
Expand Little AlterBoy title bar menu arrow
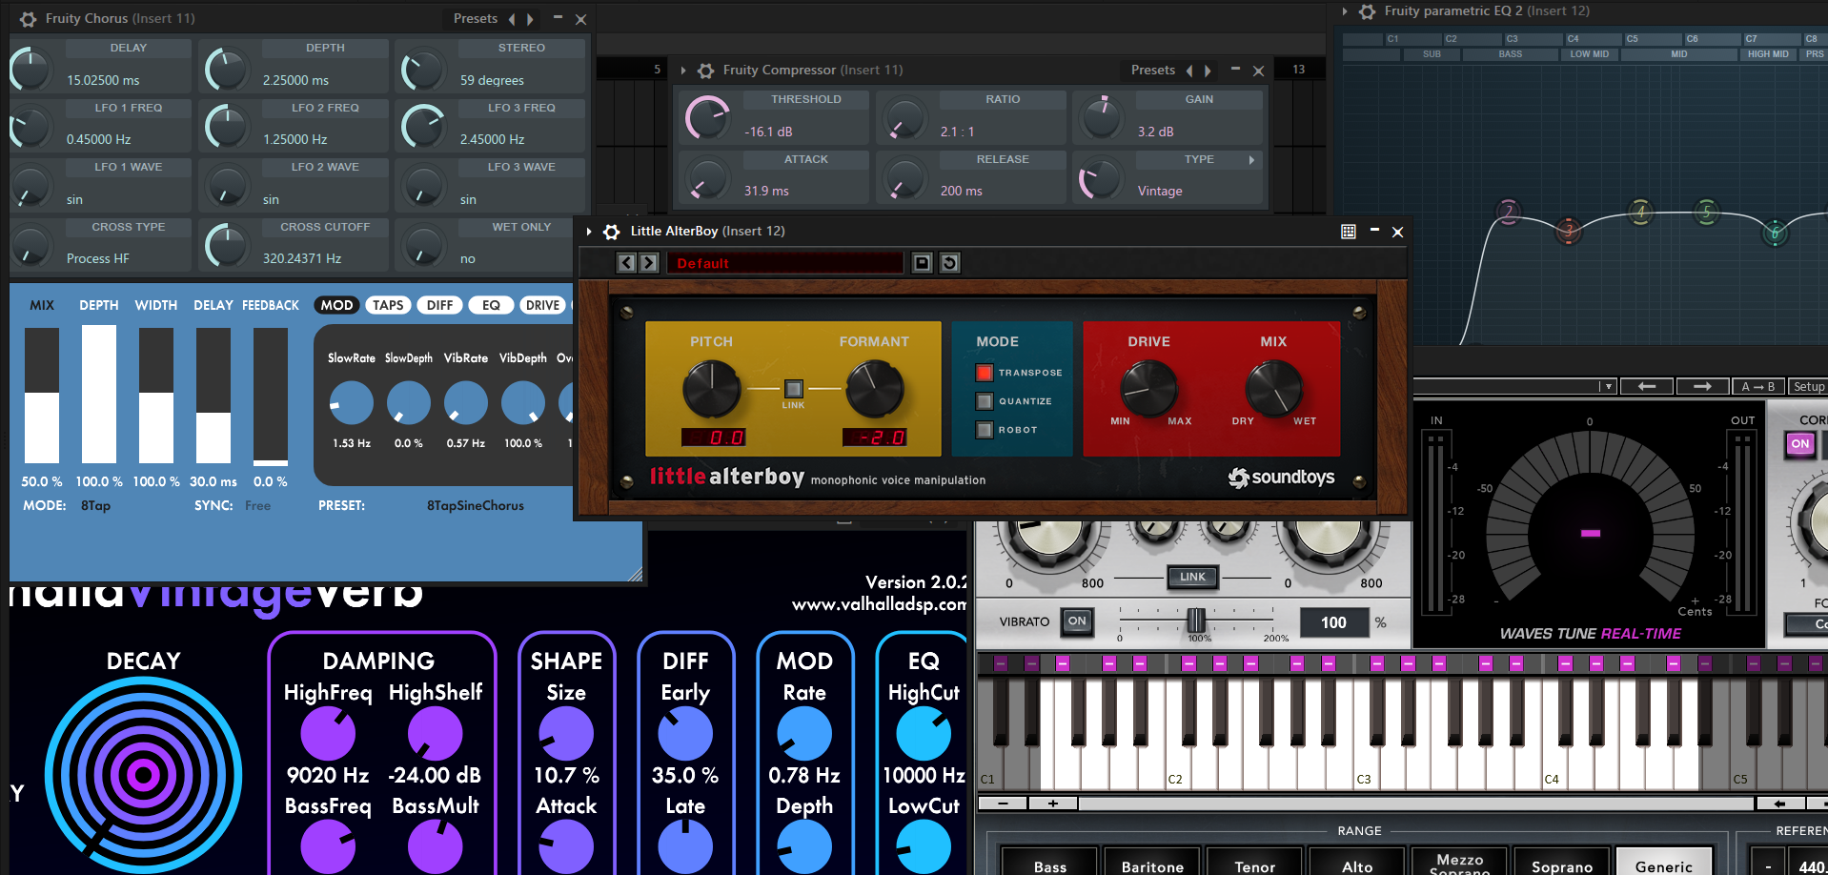click(x=589, y=232)
